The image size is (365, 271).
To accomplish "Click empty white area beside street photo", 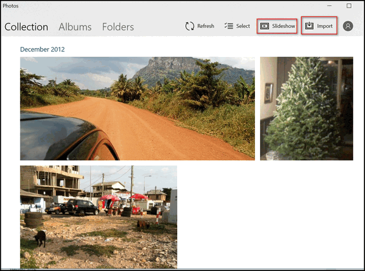I will click(266, 217).
